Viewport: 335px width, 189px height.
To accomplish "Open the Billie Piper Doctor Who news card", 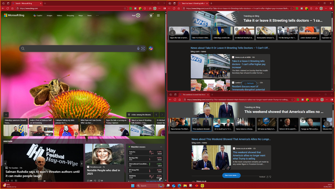I will pyautogui.click(x=92, y=128).
